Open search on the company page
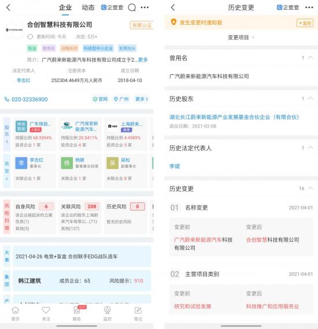318x329 pixels. tap(132, 8)
